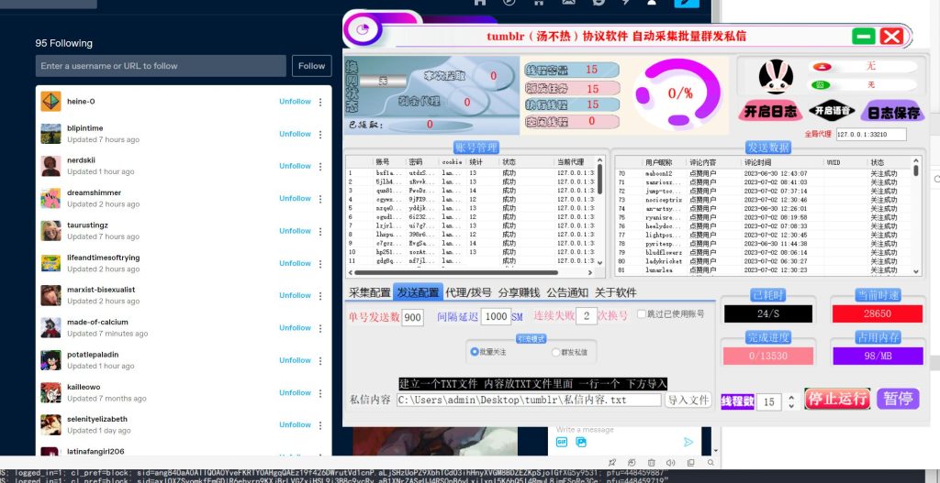Click the refresh arrow icon next to the pin

pos(632,463)
